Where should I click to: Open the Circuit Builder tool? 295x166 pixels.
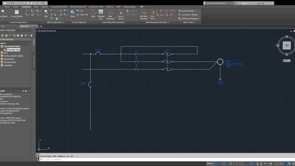[x=17, y=13]
